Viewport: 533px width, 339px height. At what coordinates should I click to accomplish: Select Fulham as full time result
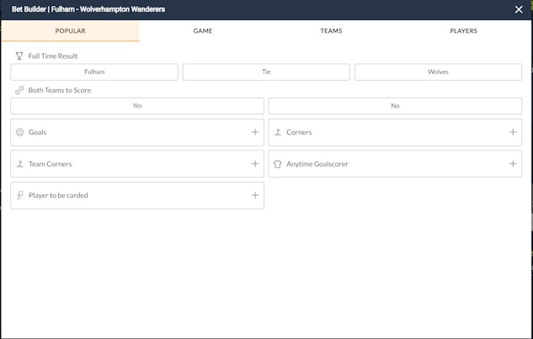[x=94, y=72]
